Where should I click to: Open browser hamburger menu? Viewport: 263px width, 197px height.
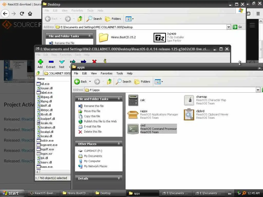point(258,14)
